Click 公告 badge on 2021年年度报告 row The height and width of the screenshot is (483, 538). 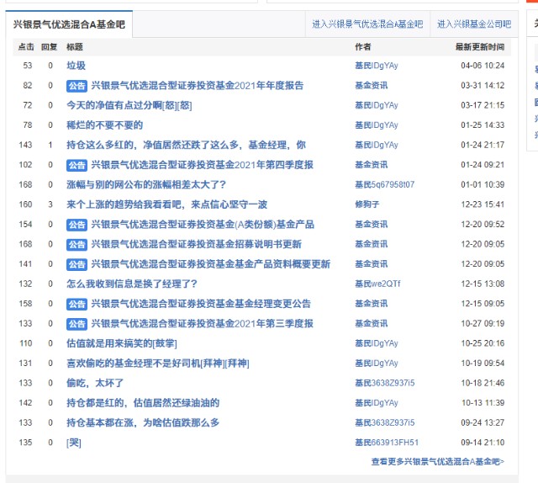pyautogui.click(x=76, y=86)
